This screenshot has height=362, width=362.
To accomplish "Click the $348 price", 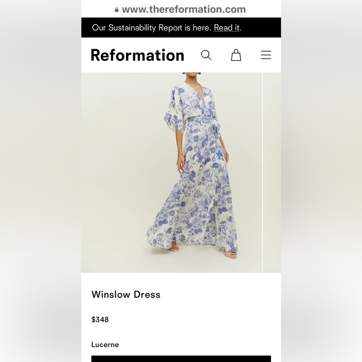I will click(100, 319).
